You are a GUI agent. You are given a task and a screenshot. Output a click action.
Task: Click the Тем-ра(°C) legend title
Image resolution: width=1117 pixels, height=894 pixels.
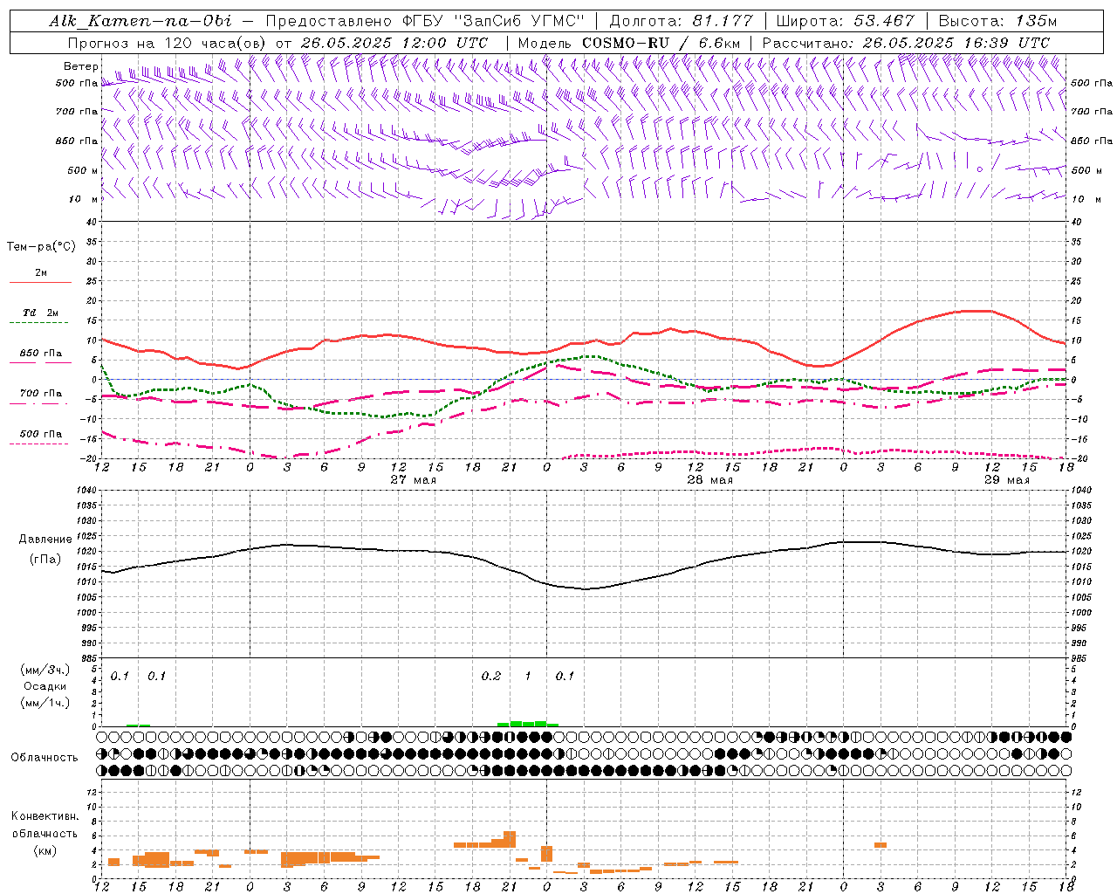[41, 247]
